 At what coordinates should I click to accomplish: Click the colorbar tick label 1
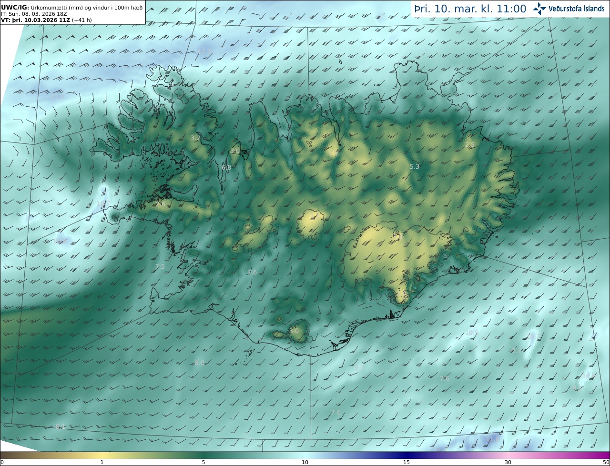click(x=102, y=462)
